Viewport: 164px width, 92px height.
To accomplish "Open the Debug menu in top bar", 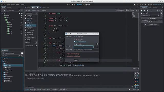I will [13, 4].
